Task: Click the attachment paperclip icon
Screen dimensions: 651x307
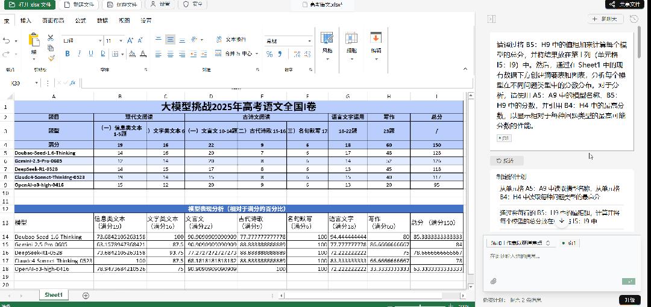Action: (493, 281)
